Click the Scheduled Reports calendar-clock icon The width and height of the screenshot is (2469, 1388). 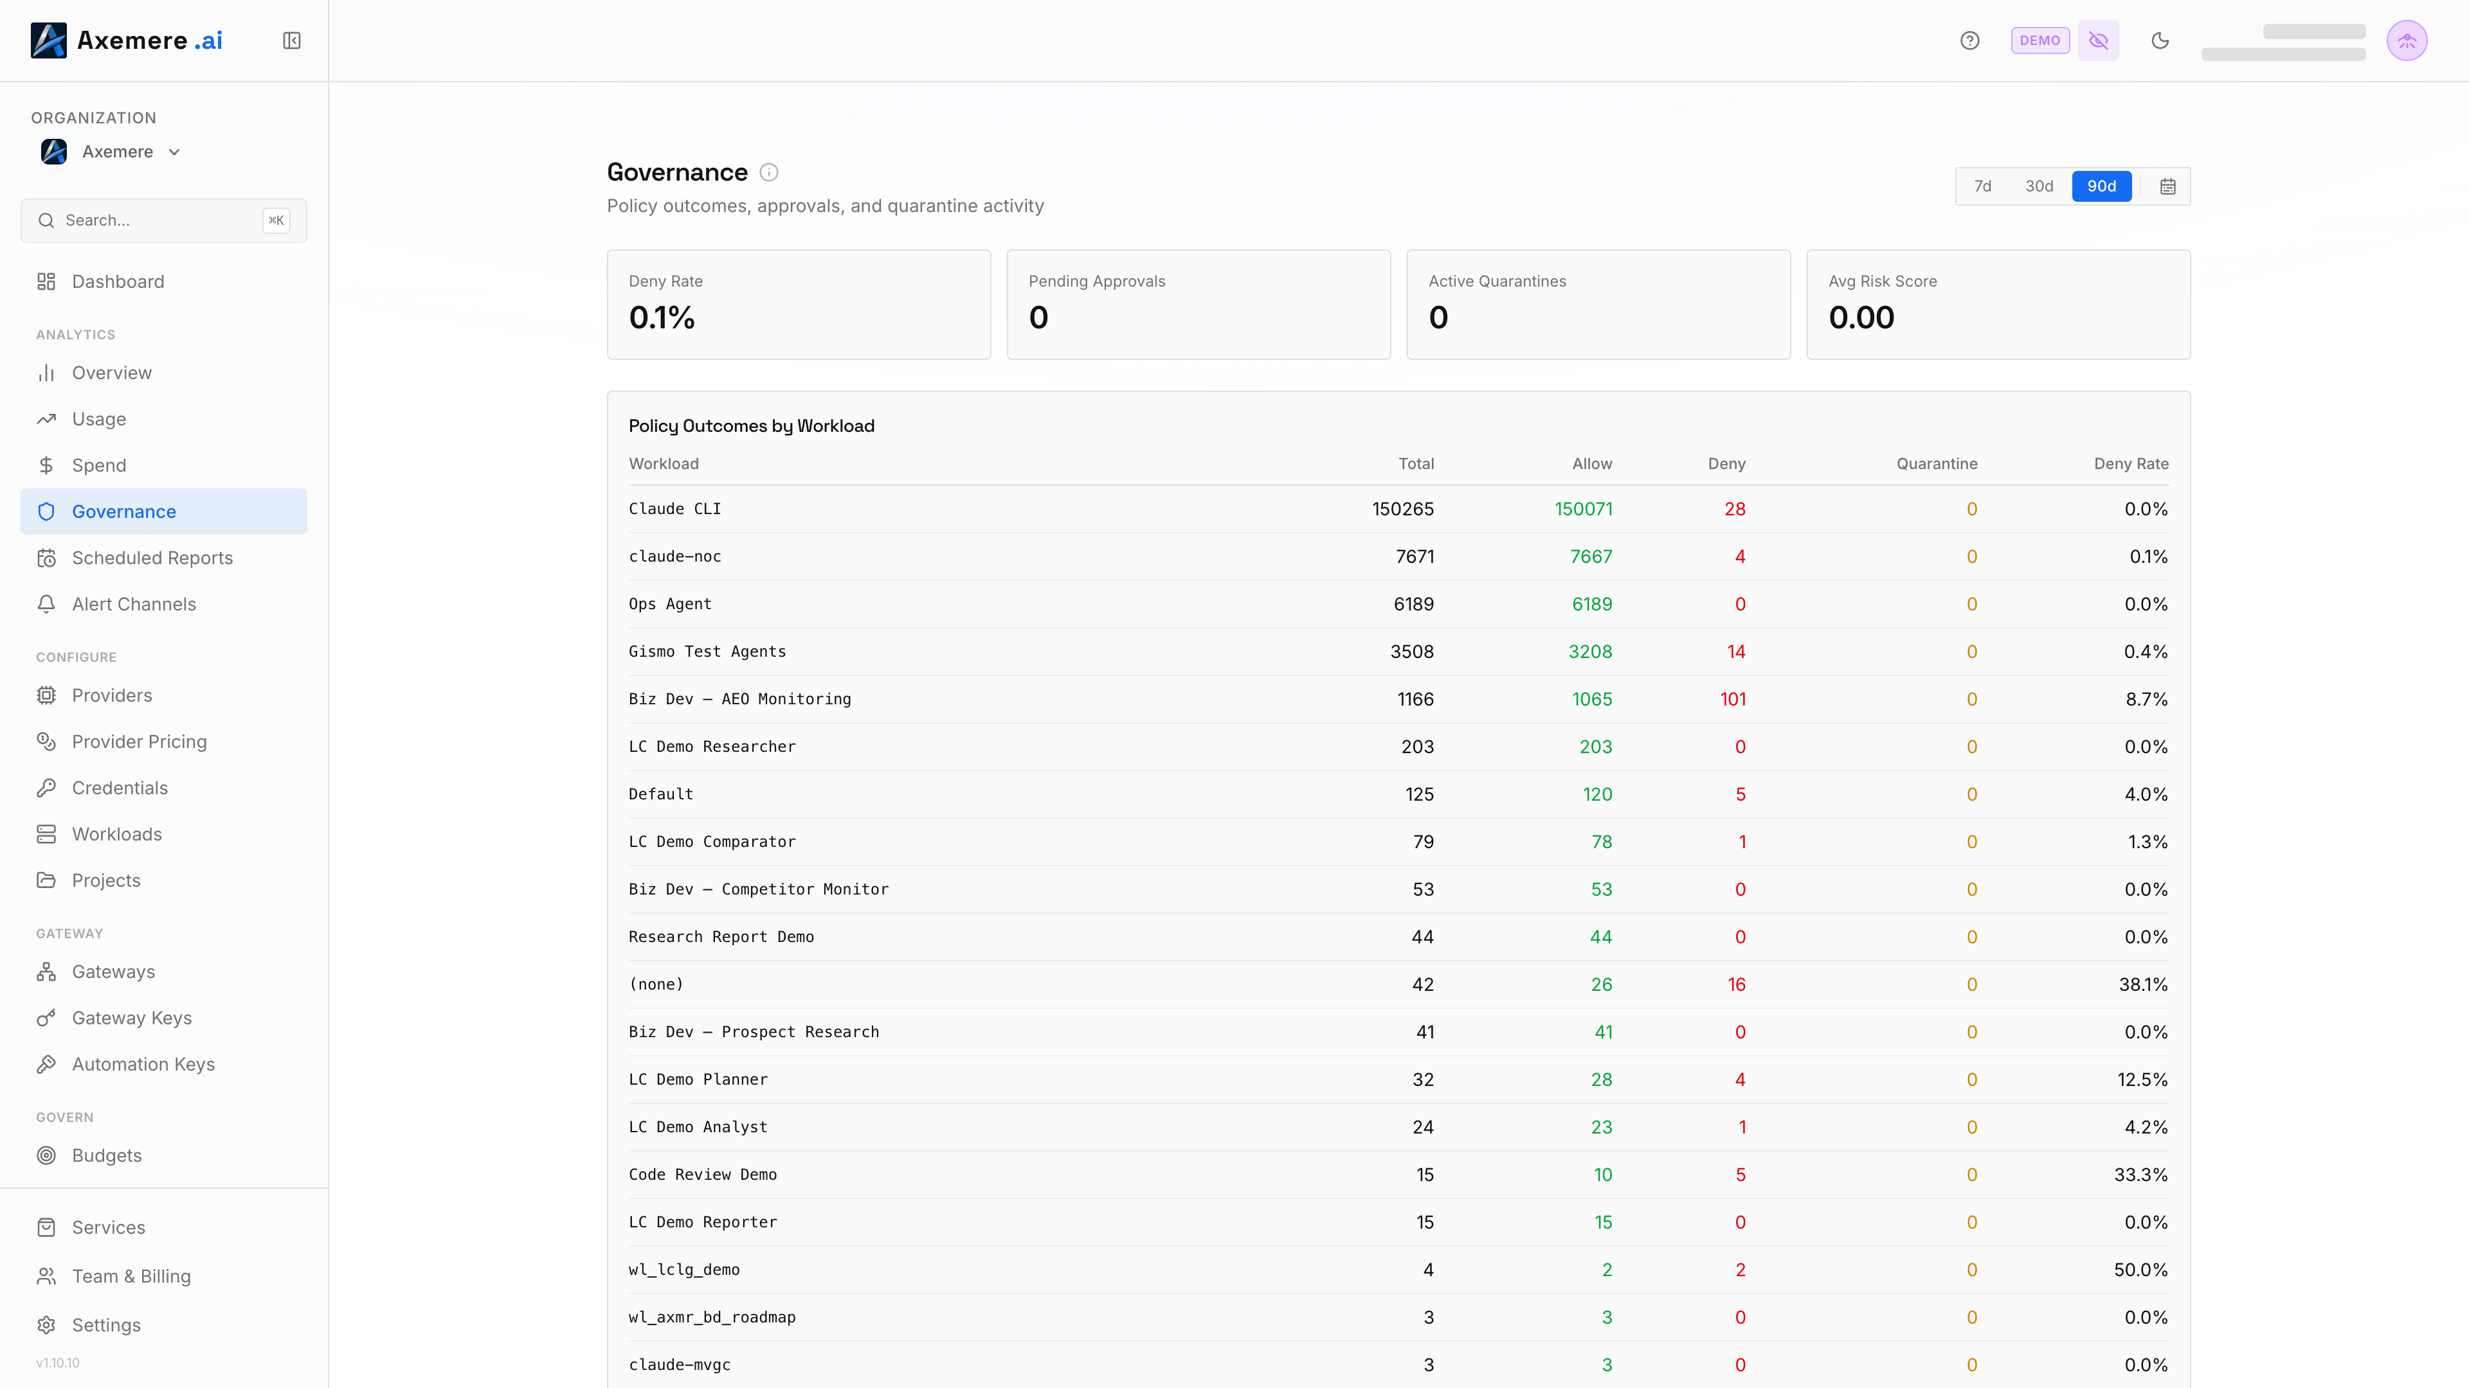click(x=46, y=558)
